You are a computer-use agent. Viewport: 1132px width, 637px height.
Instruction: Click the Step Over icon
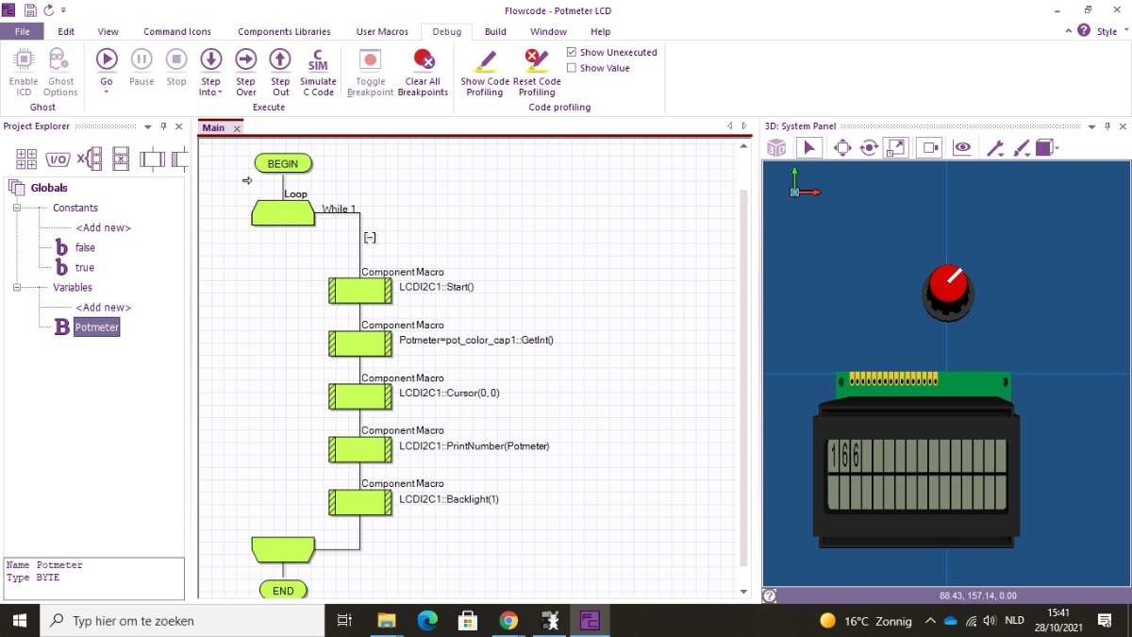tap(246, 59)
